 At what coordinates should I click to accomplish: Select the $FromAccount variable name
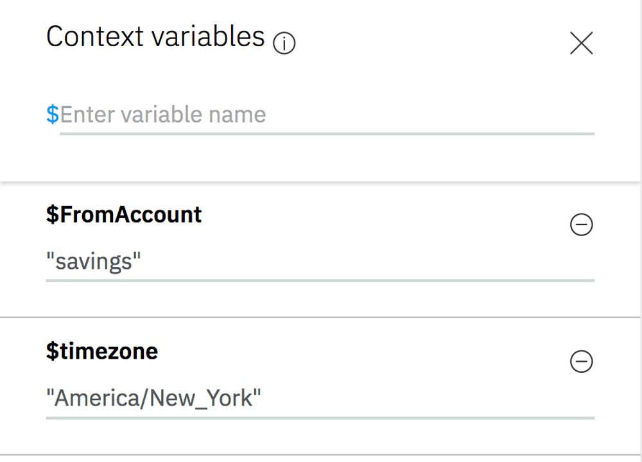click(x=124, y=214)
